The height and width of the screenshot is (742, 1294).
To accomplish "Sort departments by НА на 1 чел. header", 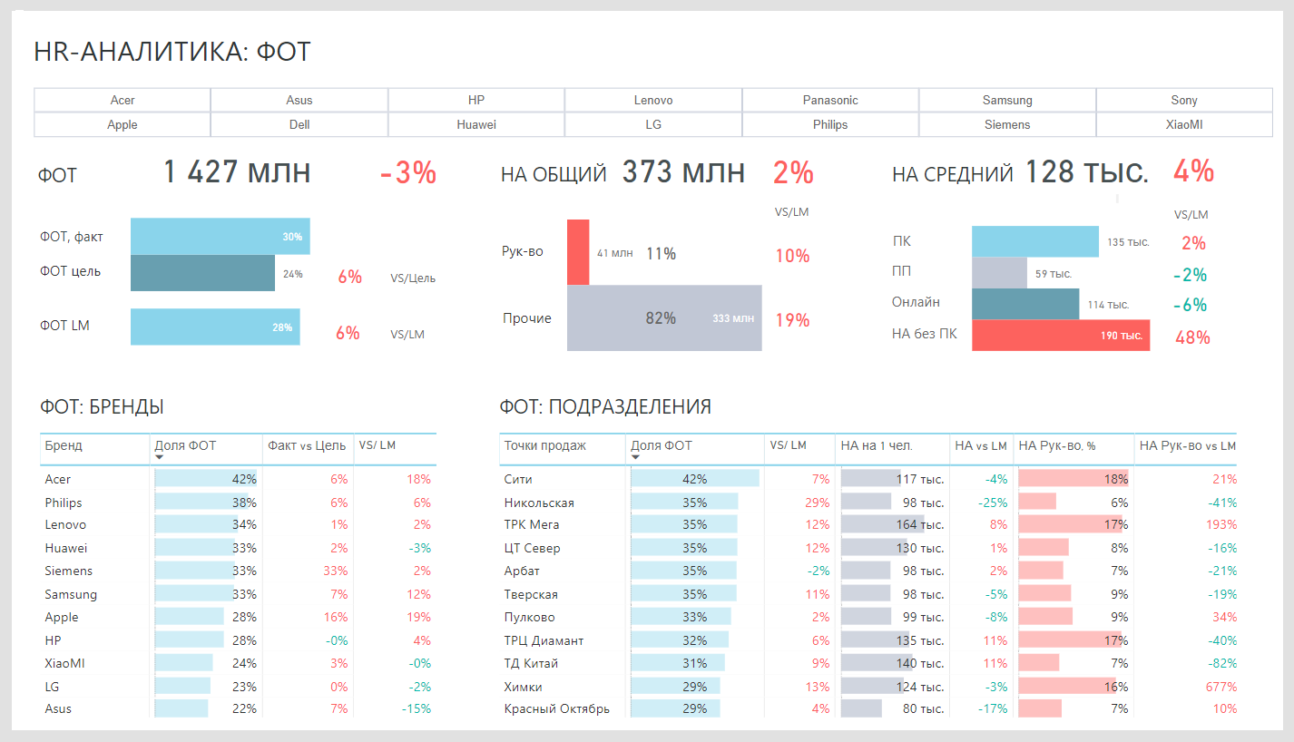I will pos(877,445).
